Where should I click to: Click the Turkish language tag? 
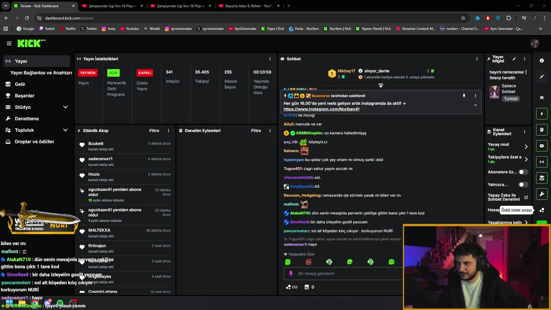coord(511,99)
